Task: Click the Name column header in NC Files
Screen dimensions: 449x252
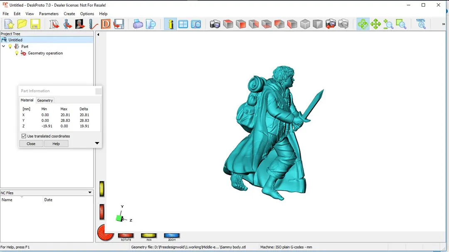Action: point(22,200)
